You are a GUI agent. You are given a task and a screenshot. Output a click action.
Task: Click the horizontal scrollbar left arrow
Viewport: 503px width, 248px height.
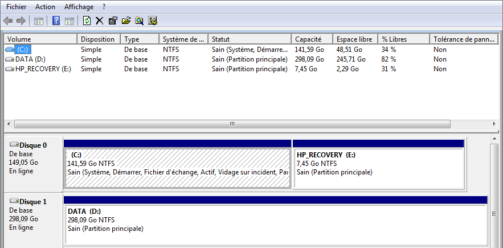click(9, 124)
